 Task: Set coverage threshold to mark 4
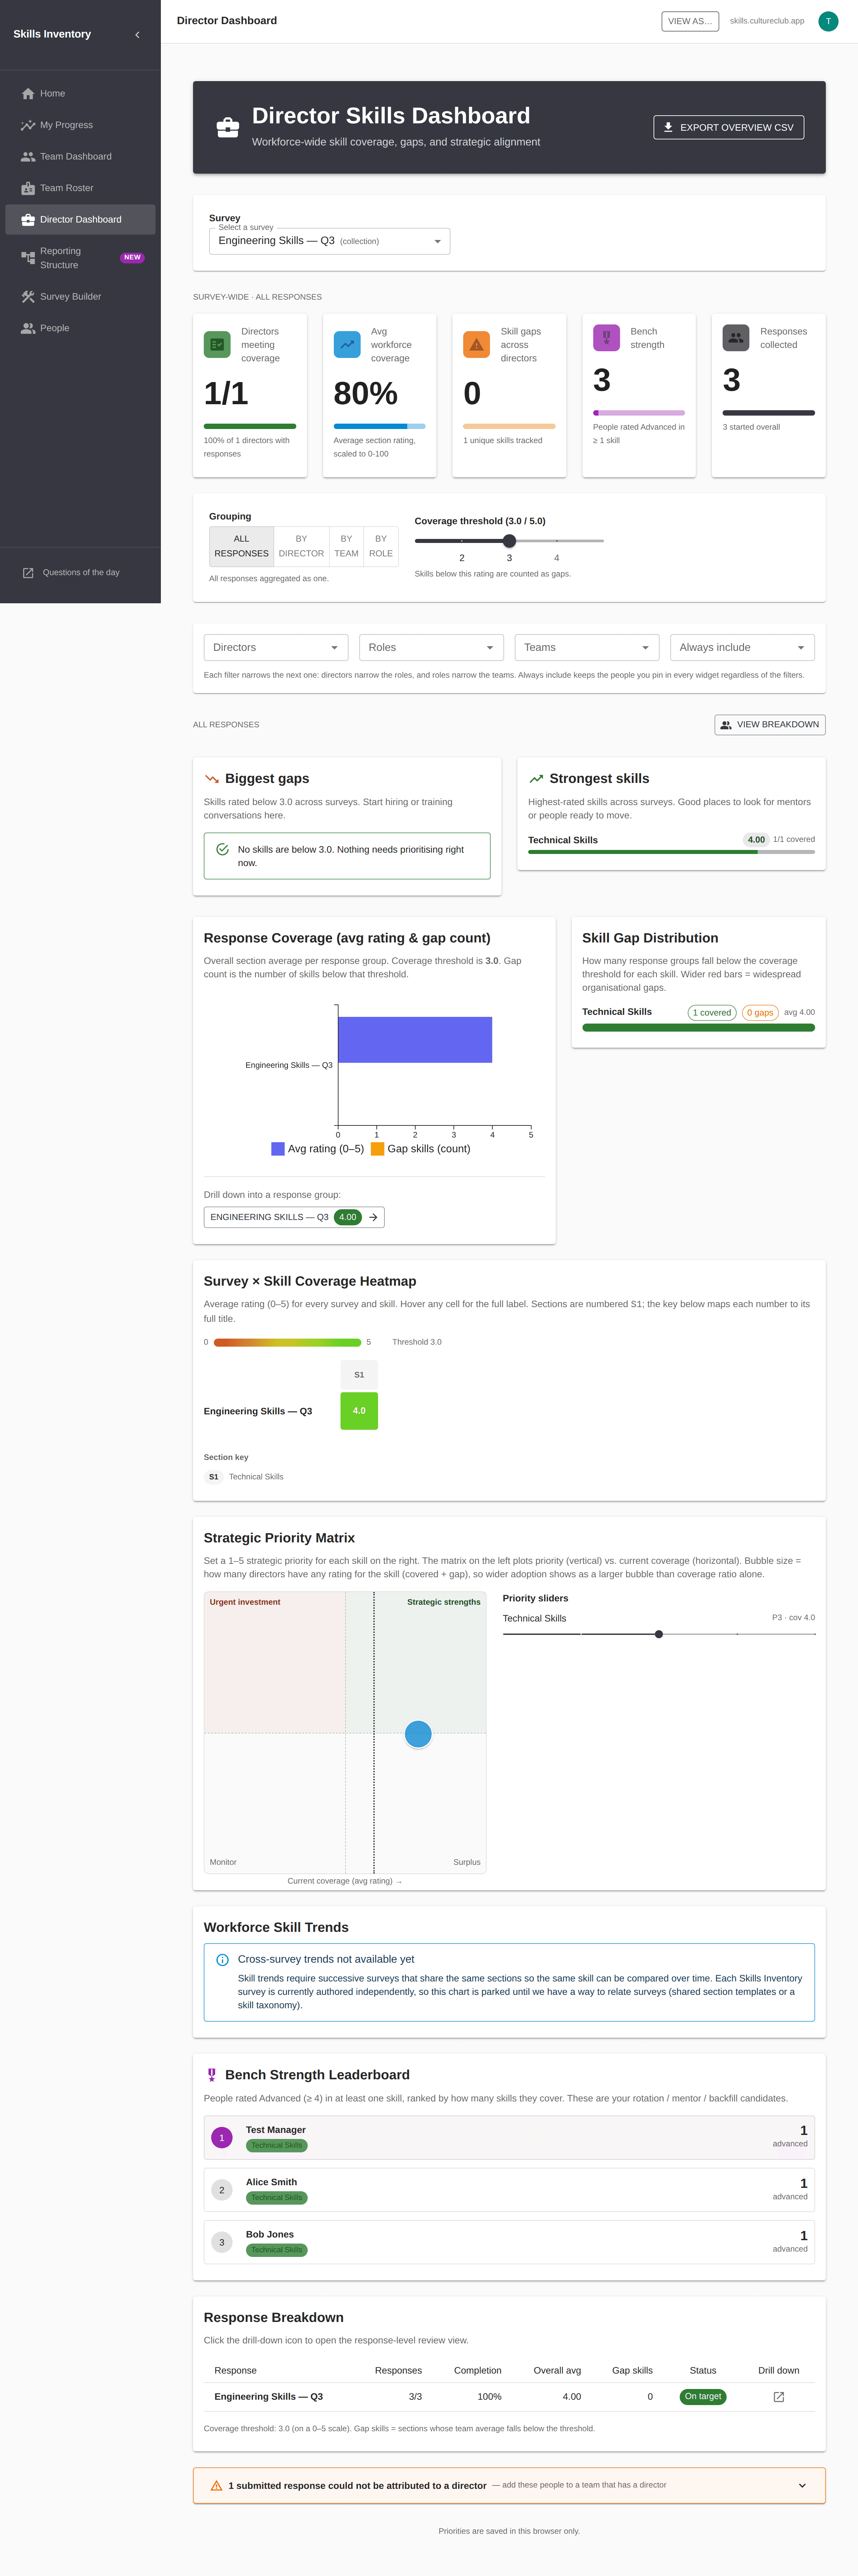(x=557, y=541)
